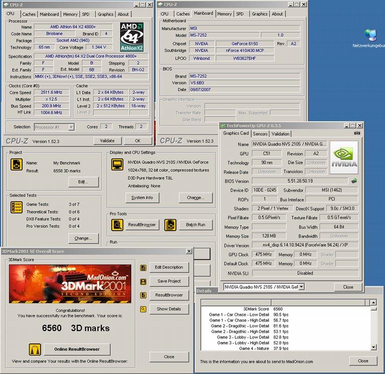Switch to Caches tab in left CPU-Z
The image size is (385, 374).
click(29, 14)
